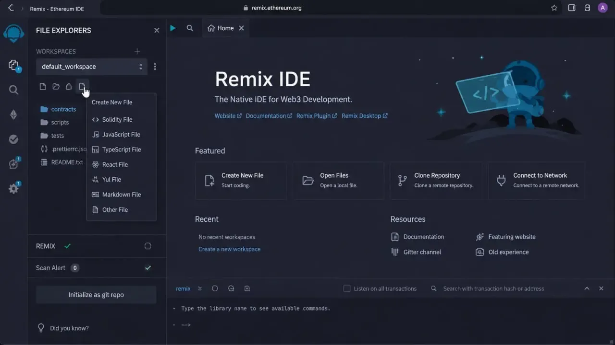Open the default_workspace dropdown
Screen dimensions: 615x345
[92, 67]
